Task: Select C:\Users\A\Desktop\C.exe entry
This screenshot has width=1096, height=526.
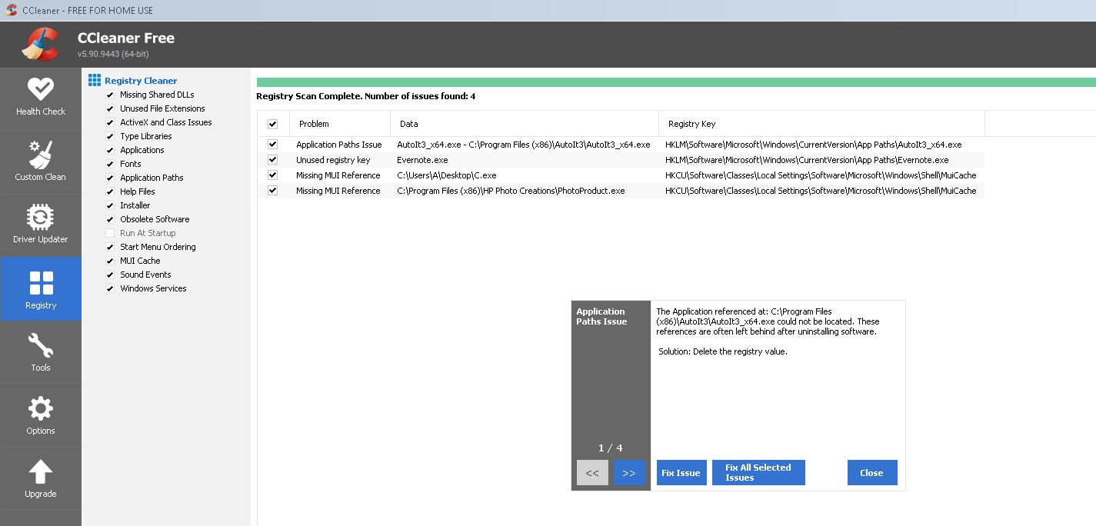Action: pos(447,175)
